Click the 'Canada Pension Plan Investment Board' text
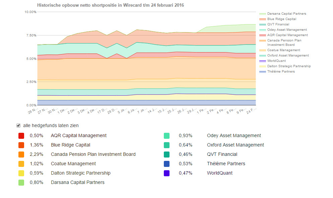The image size is (333, 198). click(x=93, y=154)
